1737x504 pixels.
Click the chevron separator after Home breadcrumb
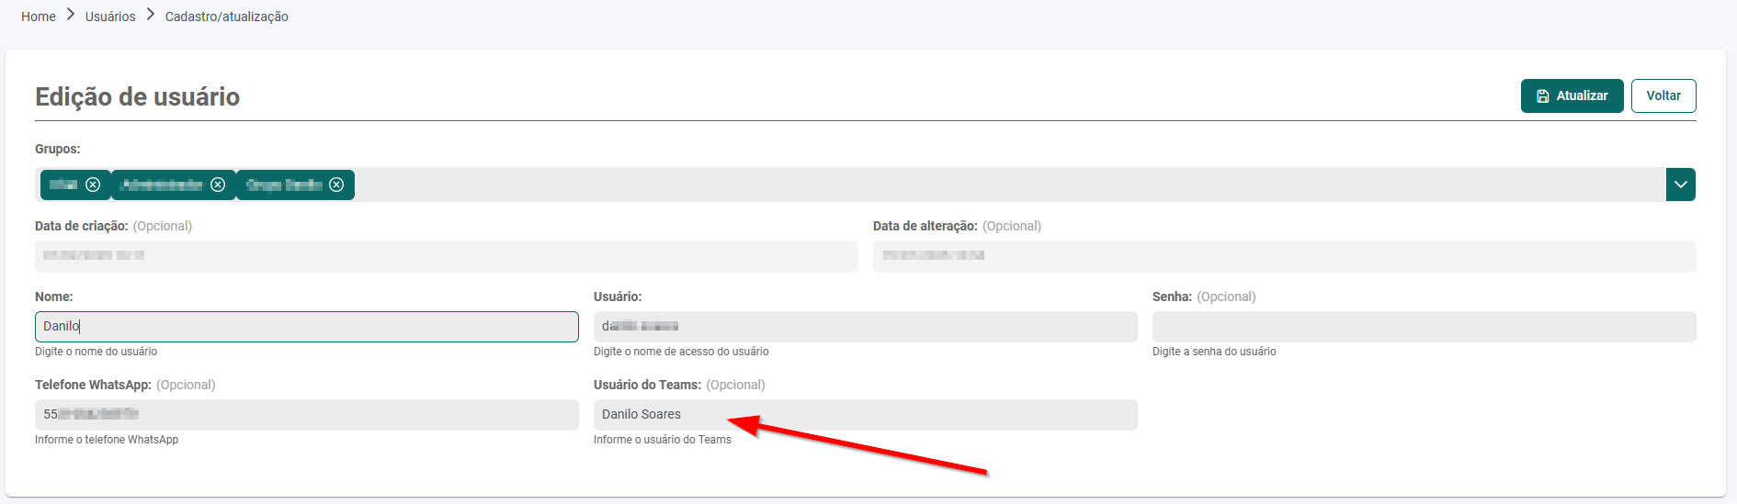(x=71, y=16)
